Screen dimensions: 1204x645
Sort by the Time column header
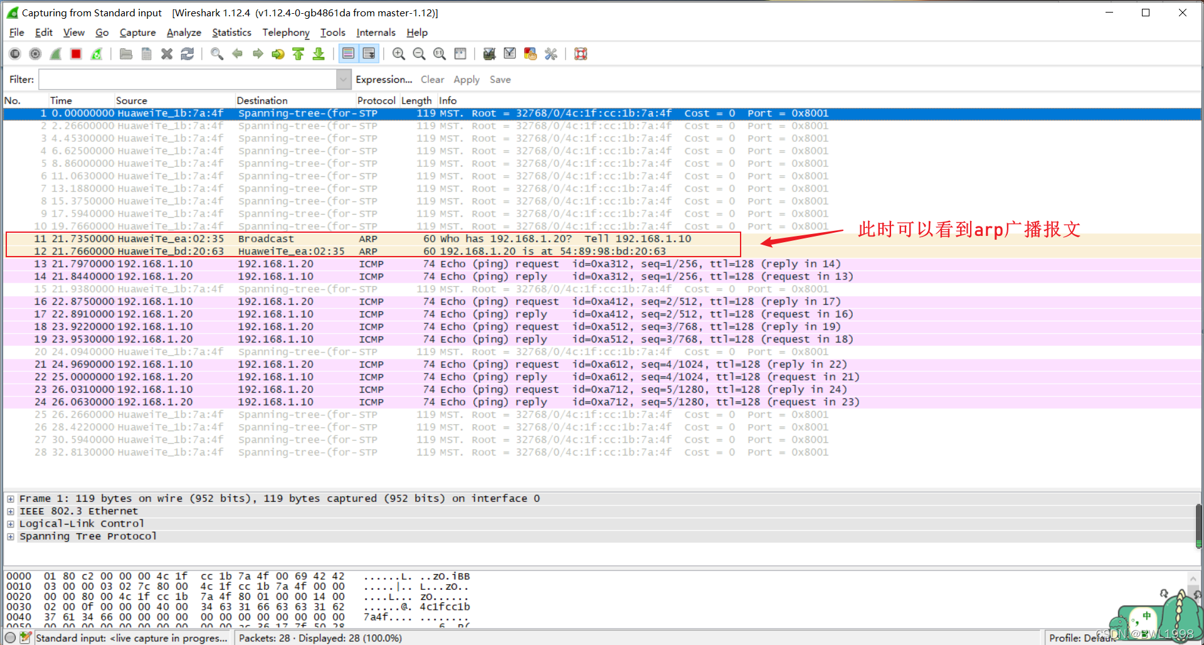pyautogui.click(x=80, y=100)
